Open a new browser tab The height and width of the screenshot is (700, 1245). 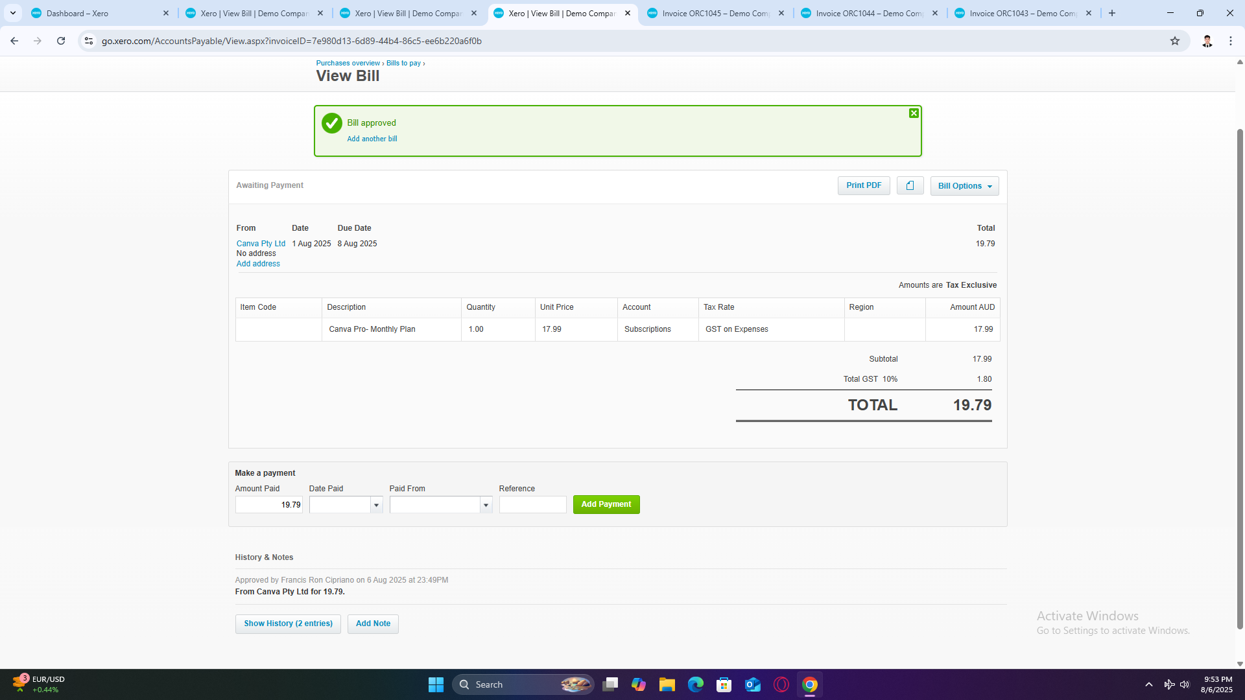pos(1112,13)
